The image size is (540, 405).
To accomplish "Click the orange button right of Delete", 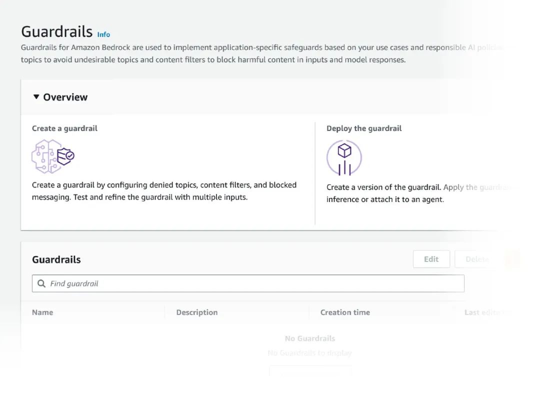I will (x=512, y=259).
